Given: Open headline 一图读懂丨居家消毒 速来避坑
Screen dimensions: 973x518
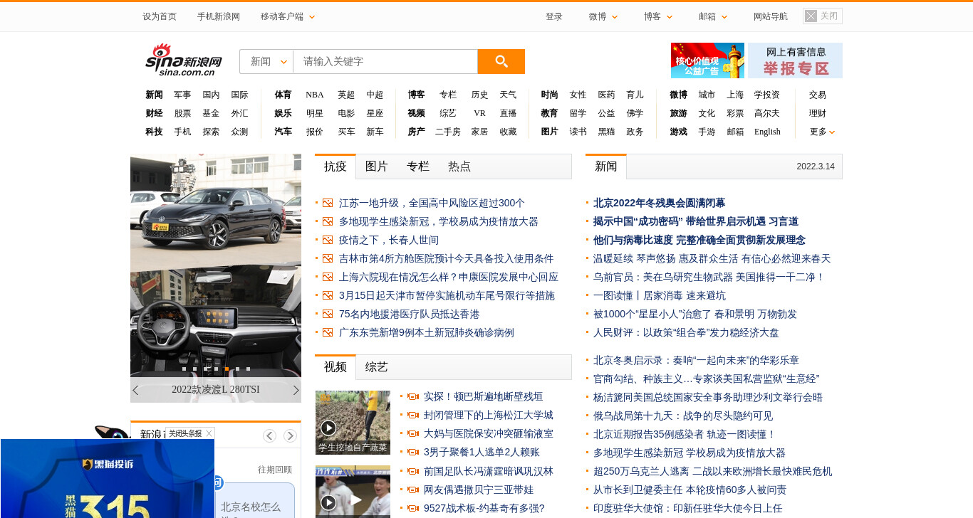Looking at the screenshot, I should coord(660,296).
